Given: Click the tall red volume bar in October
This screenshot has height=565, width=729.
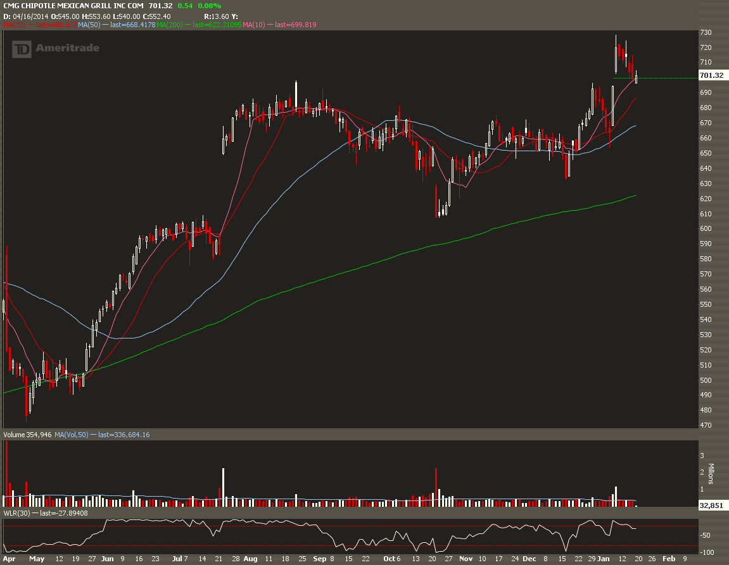Looking at the screenshot, I should click(x=436, y=487).
